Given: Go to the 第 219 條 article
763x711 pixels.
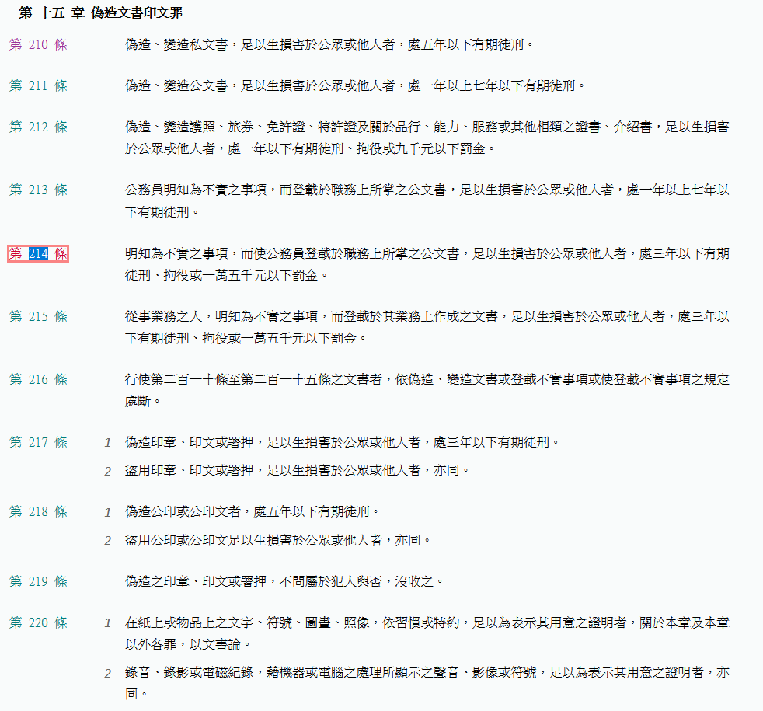Looking at the screenshot, I should tap(38, 581).
